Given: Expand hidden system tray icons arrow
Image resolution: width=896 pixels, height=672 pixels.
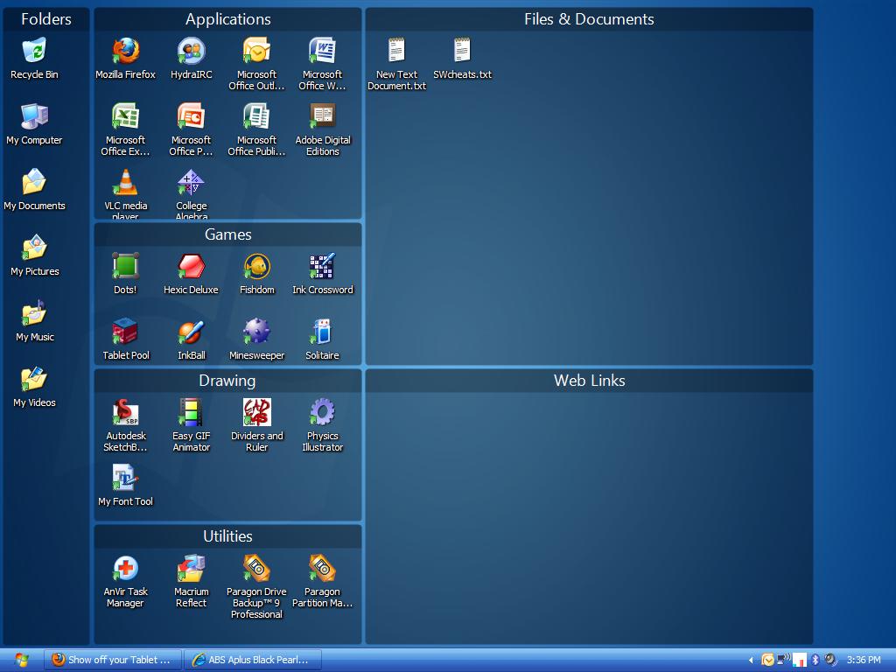Looking at the screenshot, I should tap(751, 661).
